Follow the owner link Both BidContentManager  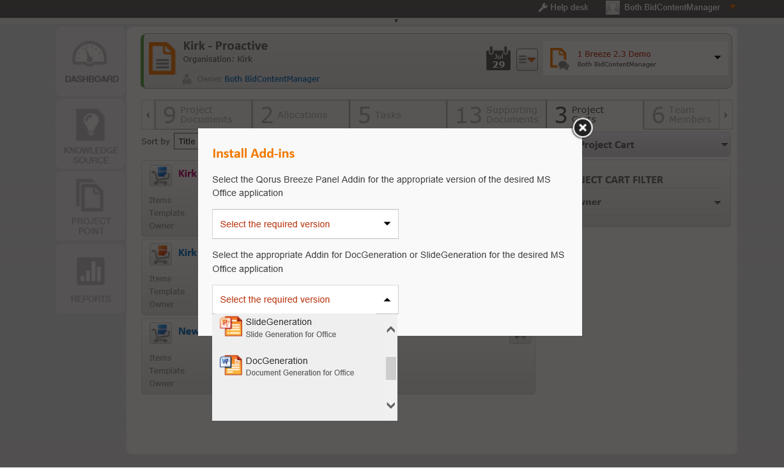272,79
